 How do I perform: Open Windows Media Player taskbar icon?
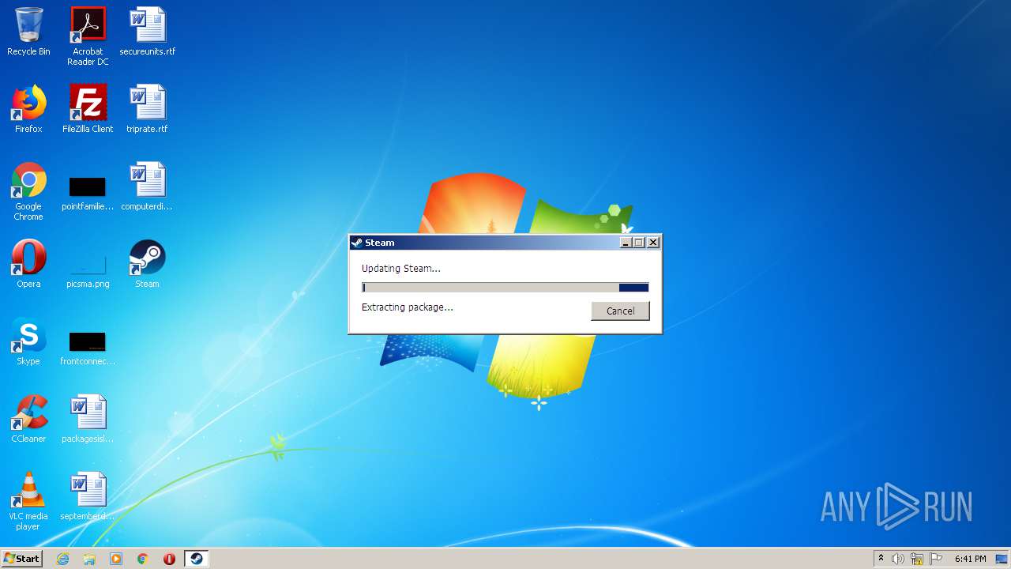116,559
